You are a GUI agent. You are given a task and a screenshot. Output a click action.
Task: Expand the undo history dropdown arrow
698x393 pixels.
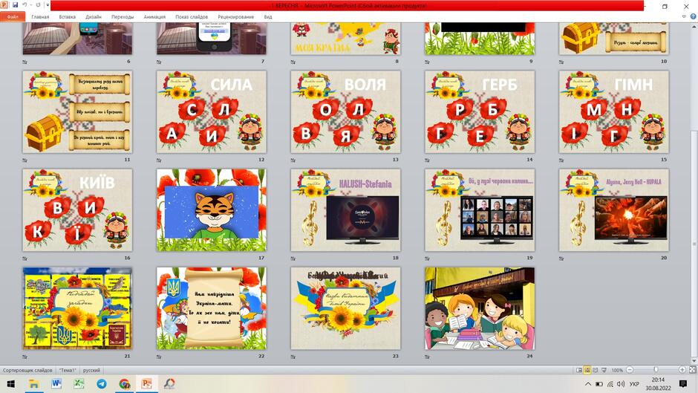tap(31, 5)
